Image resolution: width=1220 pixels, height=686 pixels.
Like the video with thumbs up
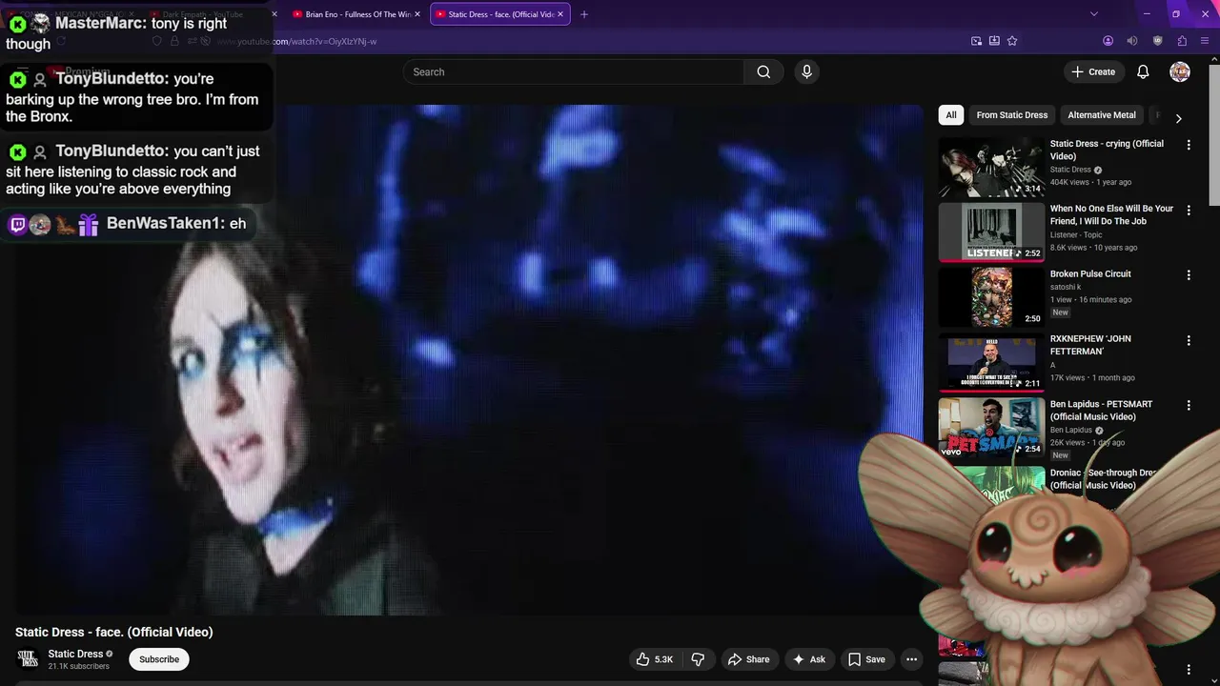(x=654, y=659)
